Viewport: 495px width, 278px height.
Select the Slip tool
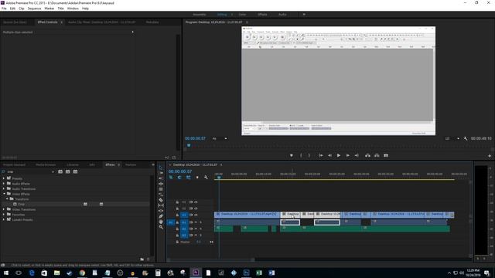[161, 205]
